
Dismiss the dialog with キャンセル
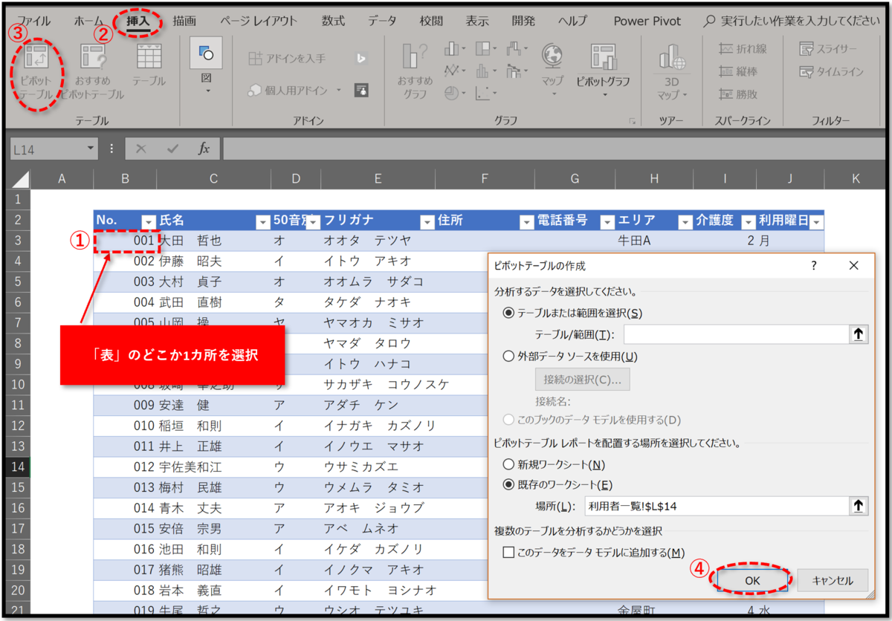[833, 580]
